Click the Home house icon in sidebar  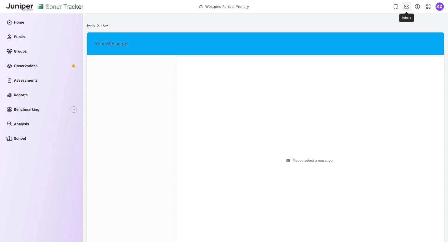(9, 22)
